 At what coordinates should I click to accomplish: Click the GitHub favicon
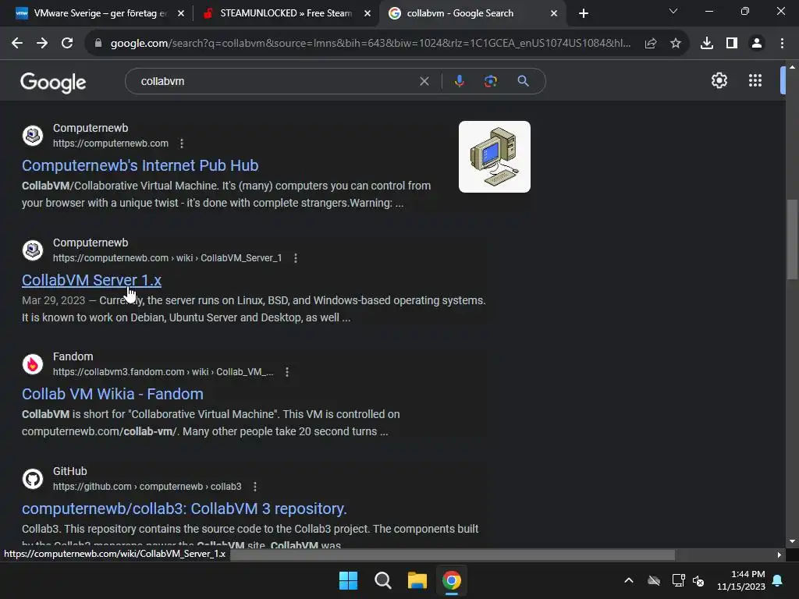(33, 479)
